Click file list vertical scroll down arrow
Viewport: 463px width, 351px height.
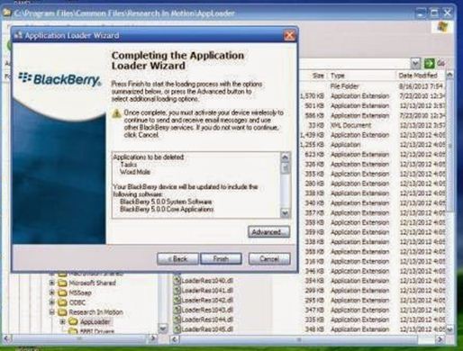pyautogui.click(x=449, y=329)
